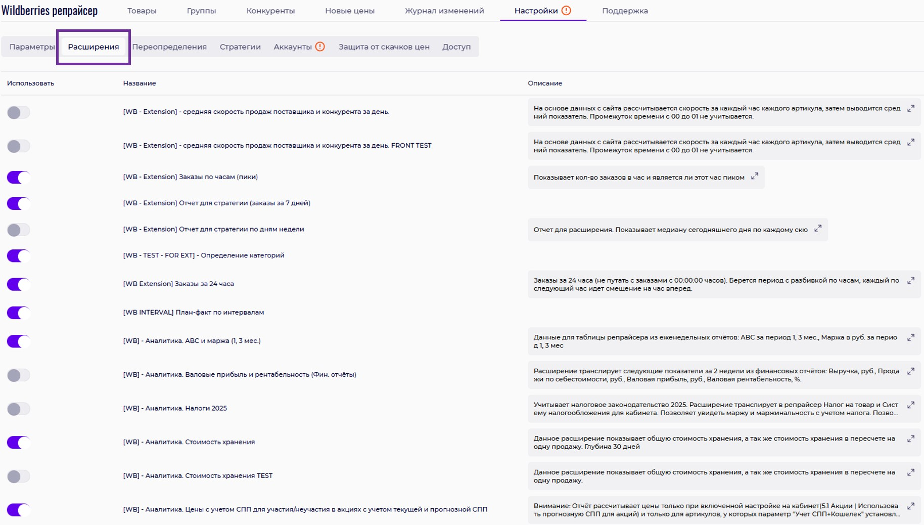Expand description of Стоимость хранения TEST

910,472
